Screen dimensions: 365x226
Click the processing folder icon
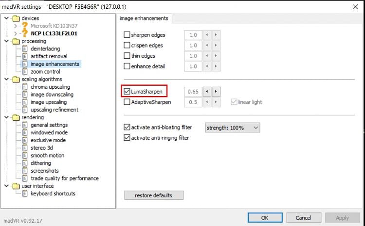tap(16, 41)
